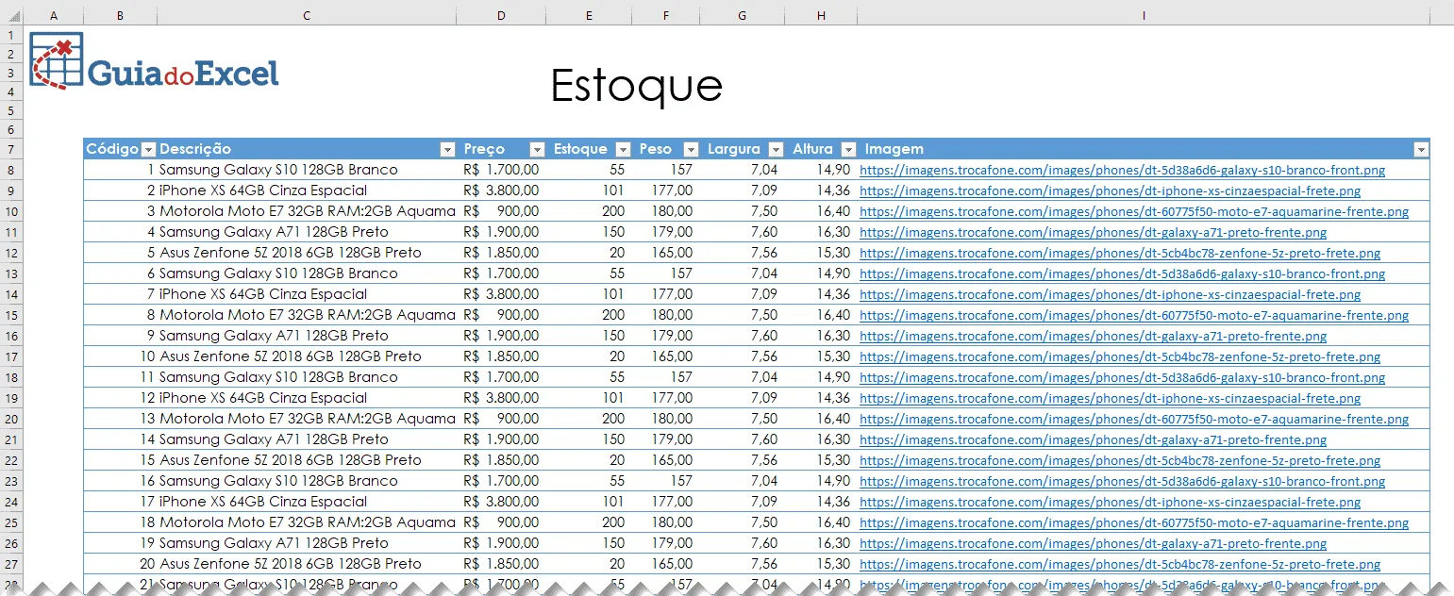Select row 27 header number
The image size is (1454, 596).
click(11, 564)
